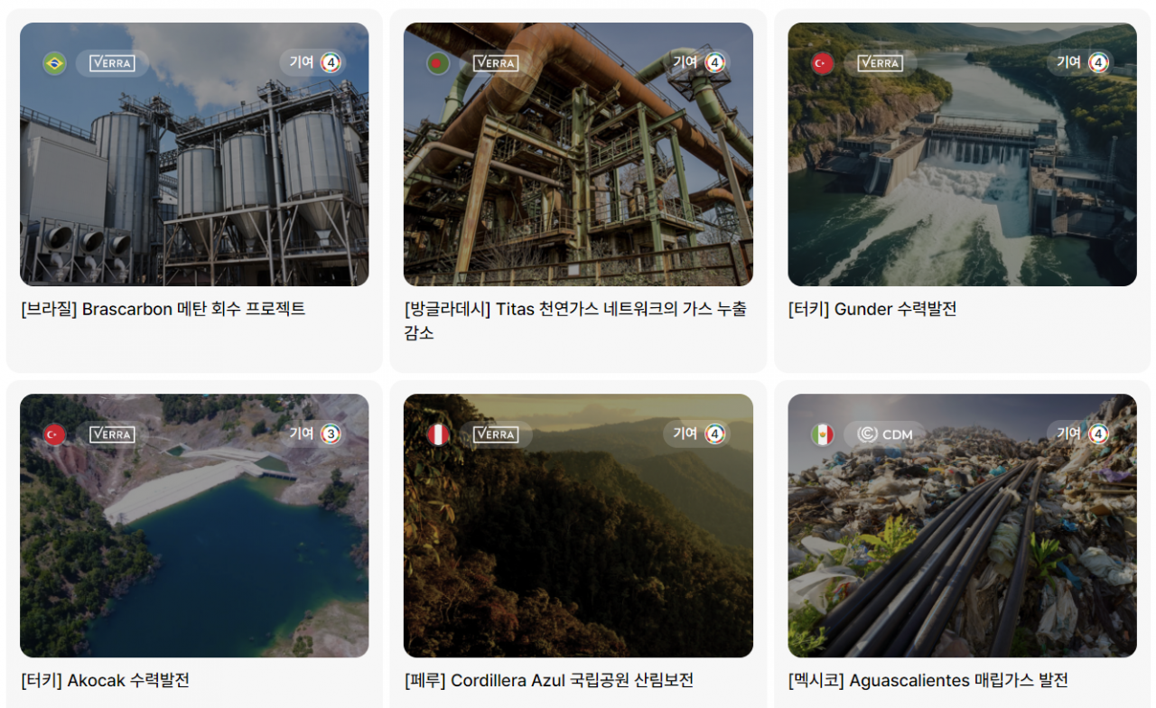Click the Brazil flag icon on Brascarbon card
Image resolution: width=1156 pixels, height=708 pixels.
[54, 63]
